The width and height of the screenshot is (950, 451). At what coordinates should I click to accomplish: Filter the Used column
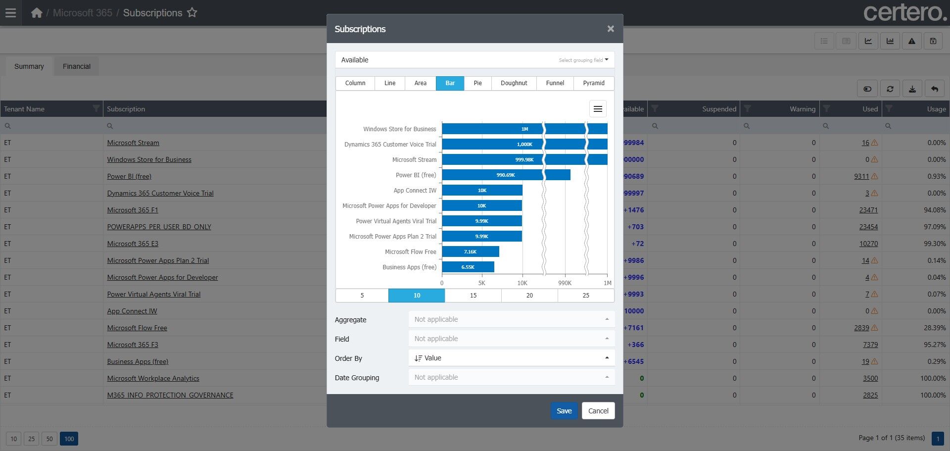click(x=826, y=108)
